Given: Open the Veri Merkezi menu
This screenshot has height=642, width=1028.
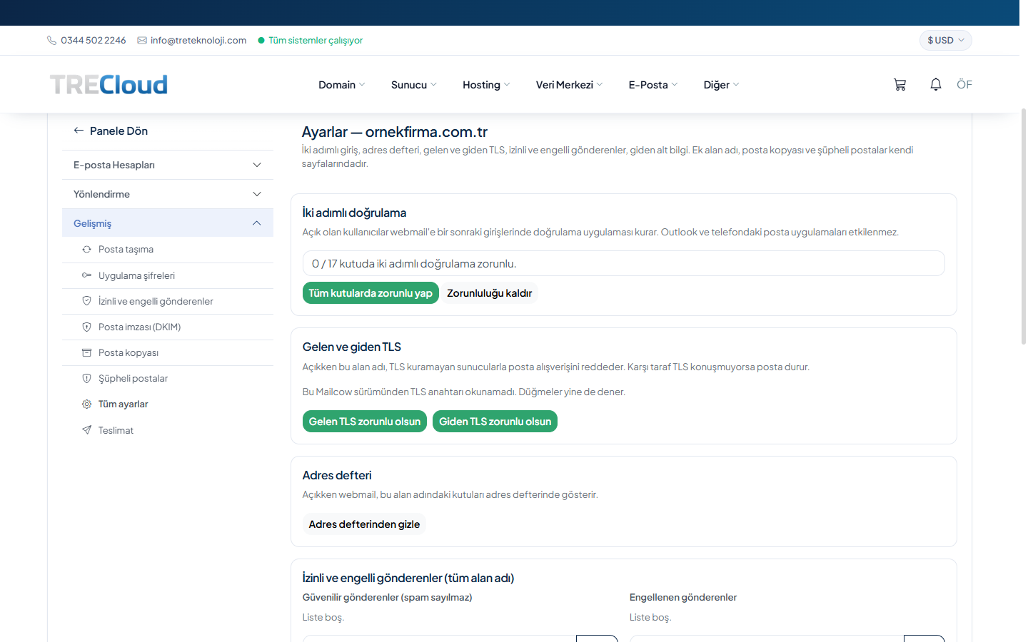Looking at the screenshot, I should coord(569,85).
